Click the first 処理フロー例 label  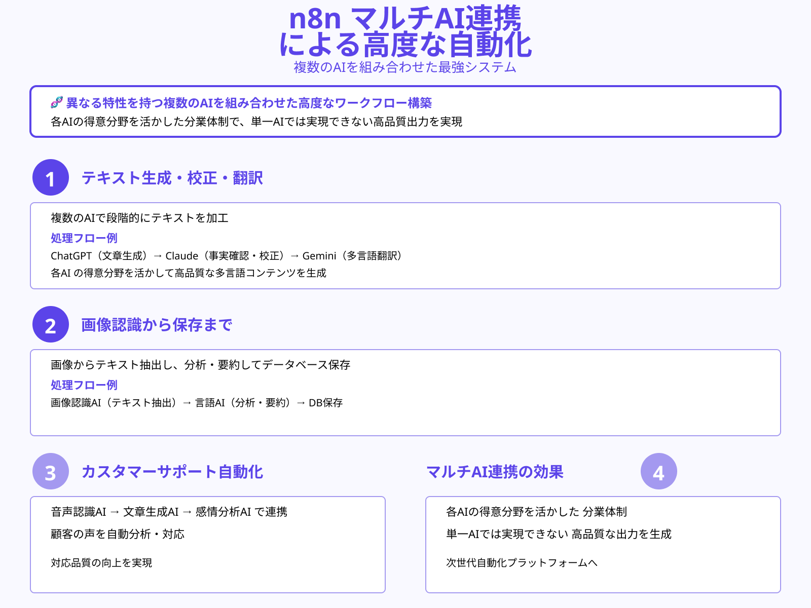(x=84, y=238)
